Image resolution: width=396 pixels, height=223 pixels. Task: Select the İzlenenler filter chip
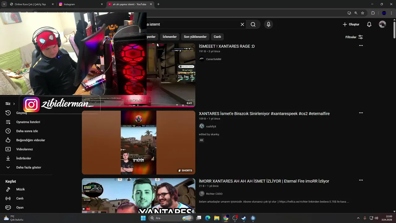point(170,37)
